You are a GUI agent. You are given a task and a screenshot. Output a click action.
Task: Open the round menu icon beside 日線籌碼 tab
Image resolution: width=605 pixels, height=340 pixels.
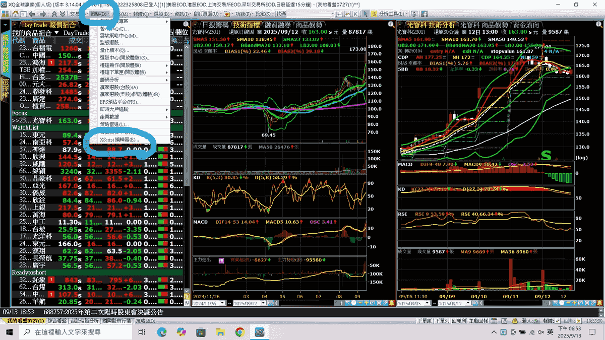[196, 25]
